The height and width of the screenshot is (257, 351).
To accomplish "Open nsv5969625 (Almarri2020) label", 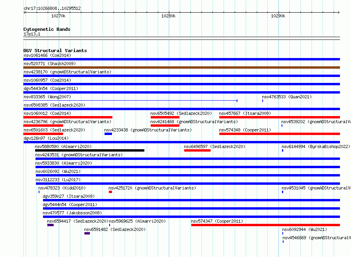I will (137, 221).
